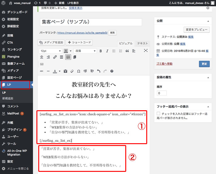This screenshot has width=216, height=174.
Task: Check the footer following bar checkbox
Action: point(159,114)
